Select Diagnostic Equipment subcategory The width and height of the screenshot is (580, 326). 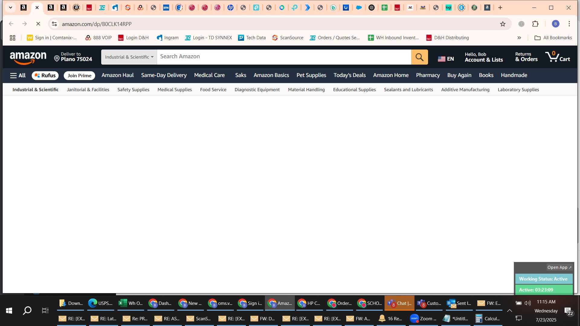coord(257,90)
